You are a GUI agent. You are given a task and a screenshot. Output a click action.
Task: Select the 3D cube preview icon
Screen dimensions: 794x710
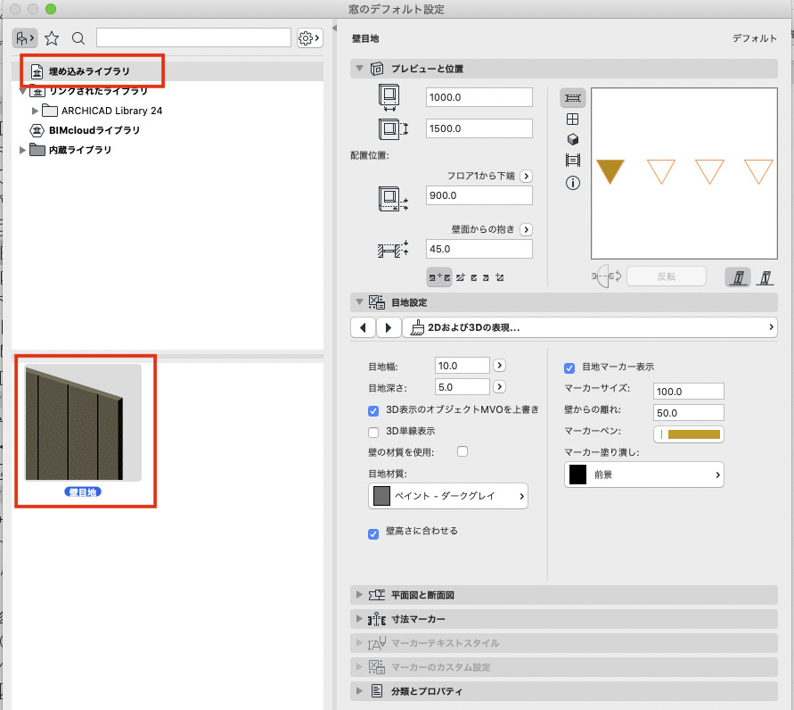(x=573, y=139)
